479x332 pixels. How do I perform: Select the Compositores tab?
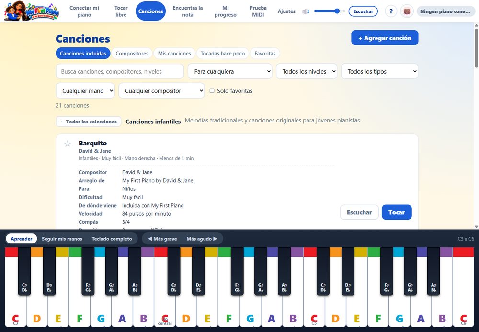point(132,54)
